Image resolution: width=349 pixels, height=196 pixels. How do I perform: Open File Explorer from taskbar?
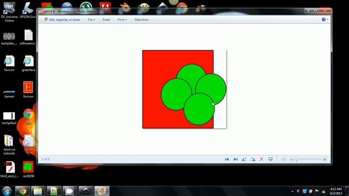38,191
